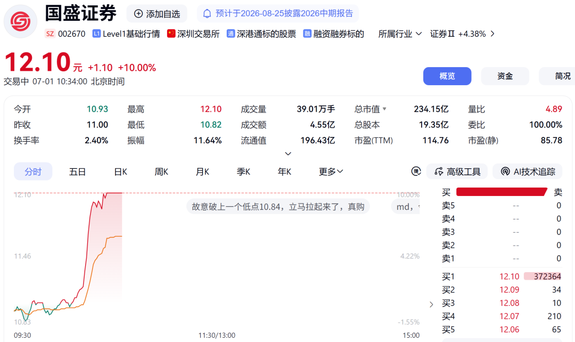Click the L1 Level1 badge icon
The image size is (575, 342).
coord(96,34)
